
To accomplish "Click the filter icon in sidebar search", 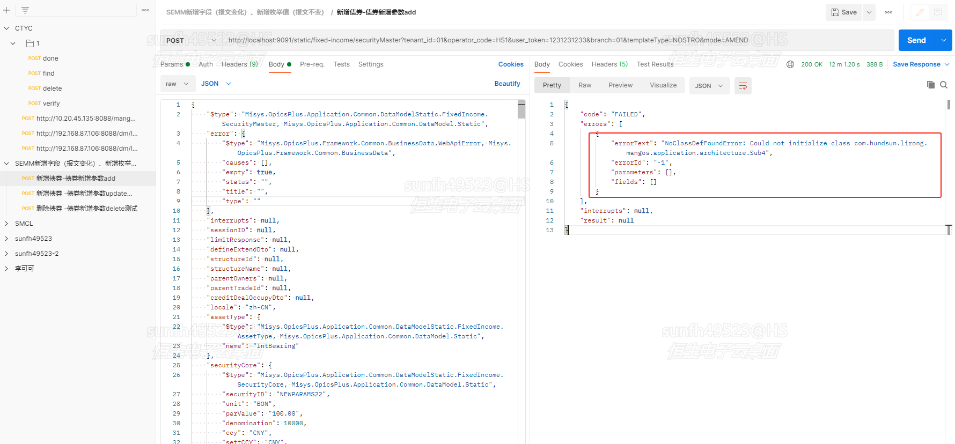I will click(x=25, y=10).
